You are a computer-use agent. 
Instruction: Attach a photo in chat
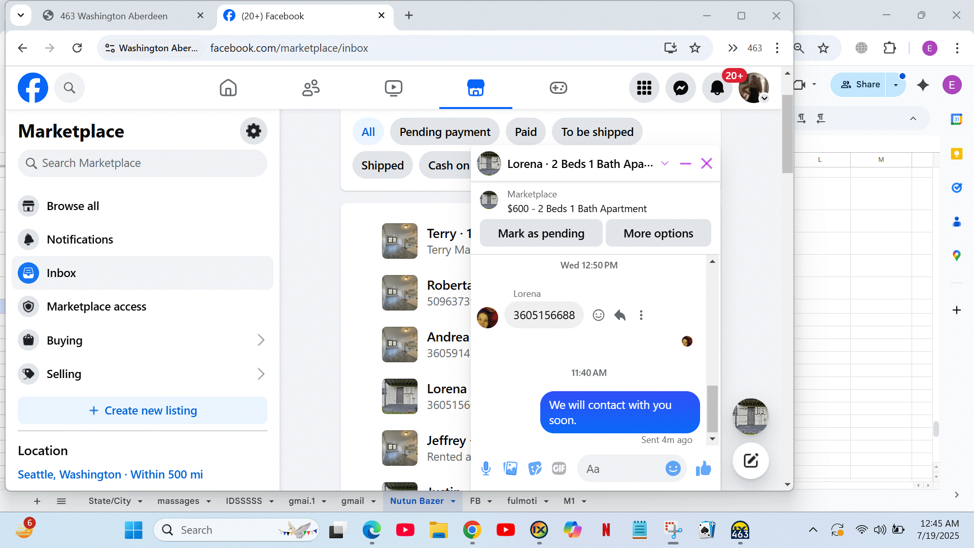[x=510, y=468]
